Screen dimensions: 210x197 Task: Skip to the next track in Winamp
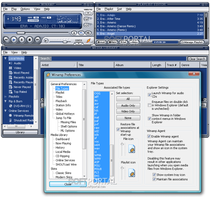click(37, 40)
